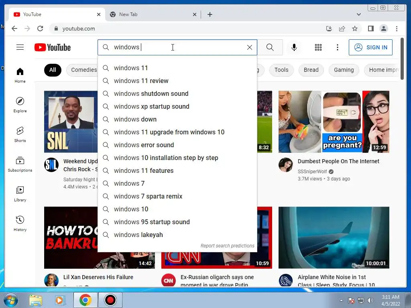411x308 pixels.
Task: Toggle the Chrome side panel icon
Action: pos(370,28)
